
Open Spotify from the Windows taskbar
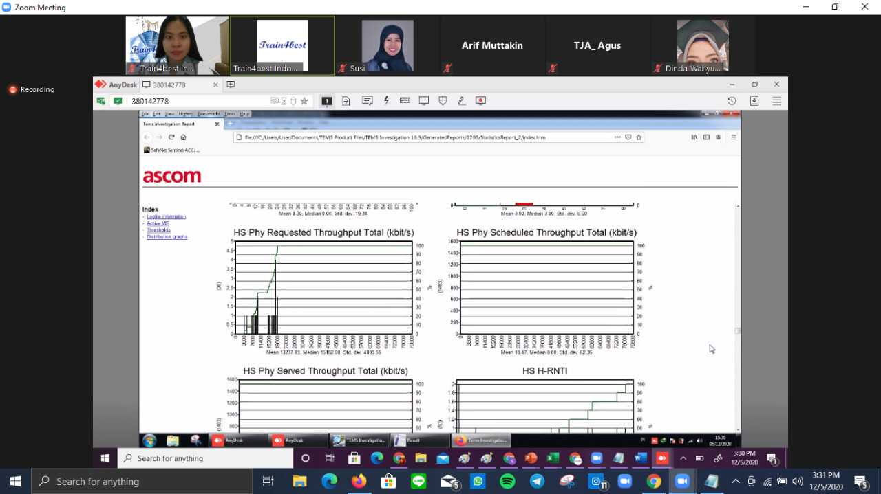pos(507,482)
